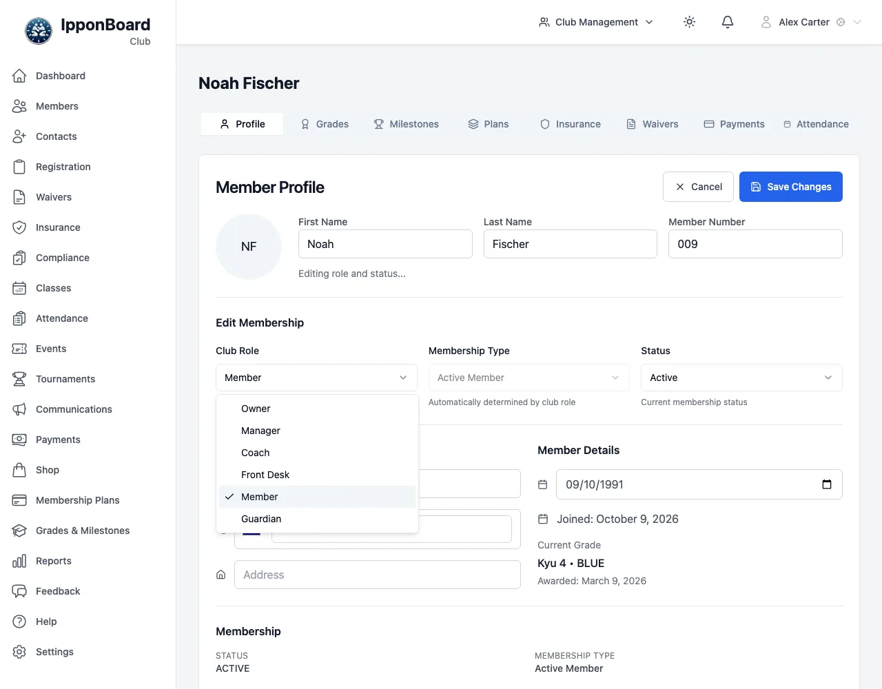Click the NF avatar circle

pos(249,247)
